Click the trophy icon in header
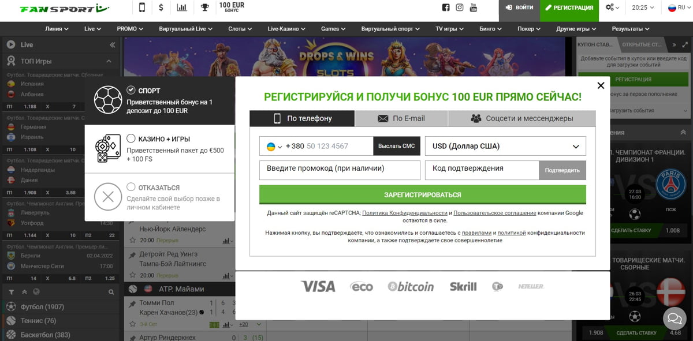The width and height of the screenshot is (693, 341). pyautogui.click(x=204, y=8)
